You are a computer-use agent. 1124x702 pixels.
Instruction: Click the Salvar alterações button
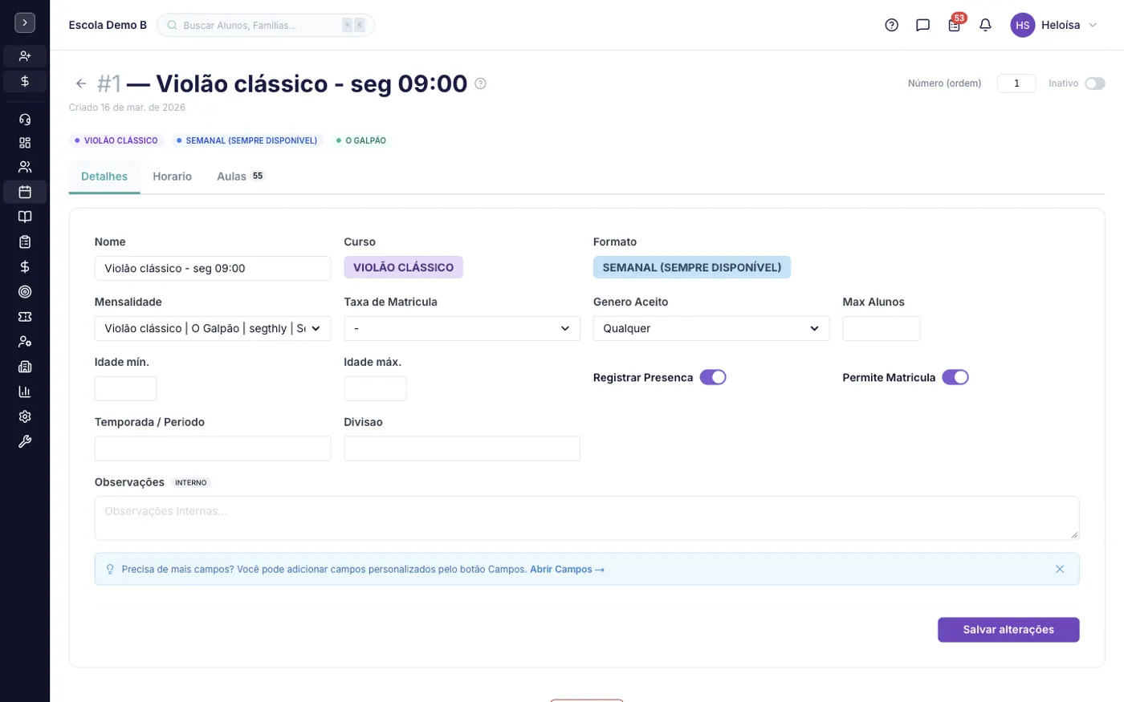[x=1008, y=630]
